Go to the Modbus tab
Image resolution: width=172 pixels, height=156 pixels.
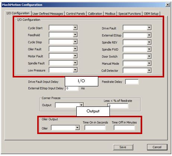[110, 14]
